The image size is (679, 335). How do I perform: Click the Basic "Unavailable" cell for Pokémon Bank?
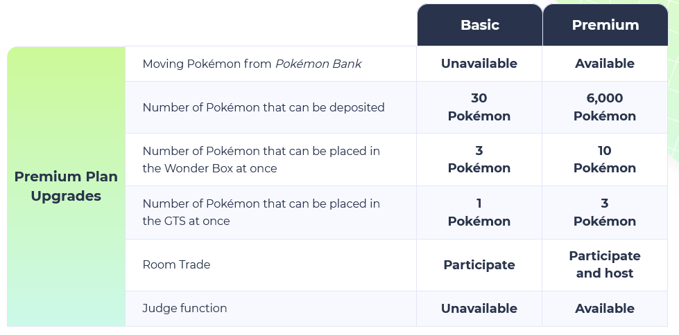point(479,64)
